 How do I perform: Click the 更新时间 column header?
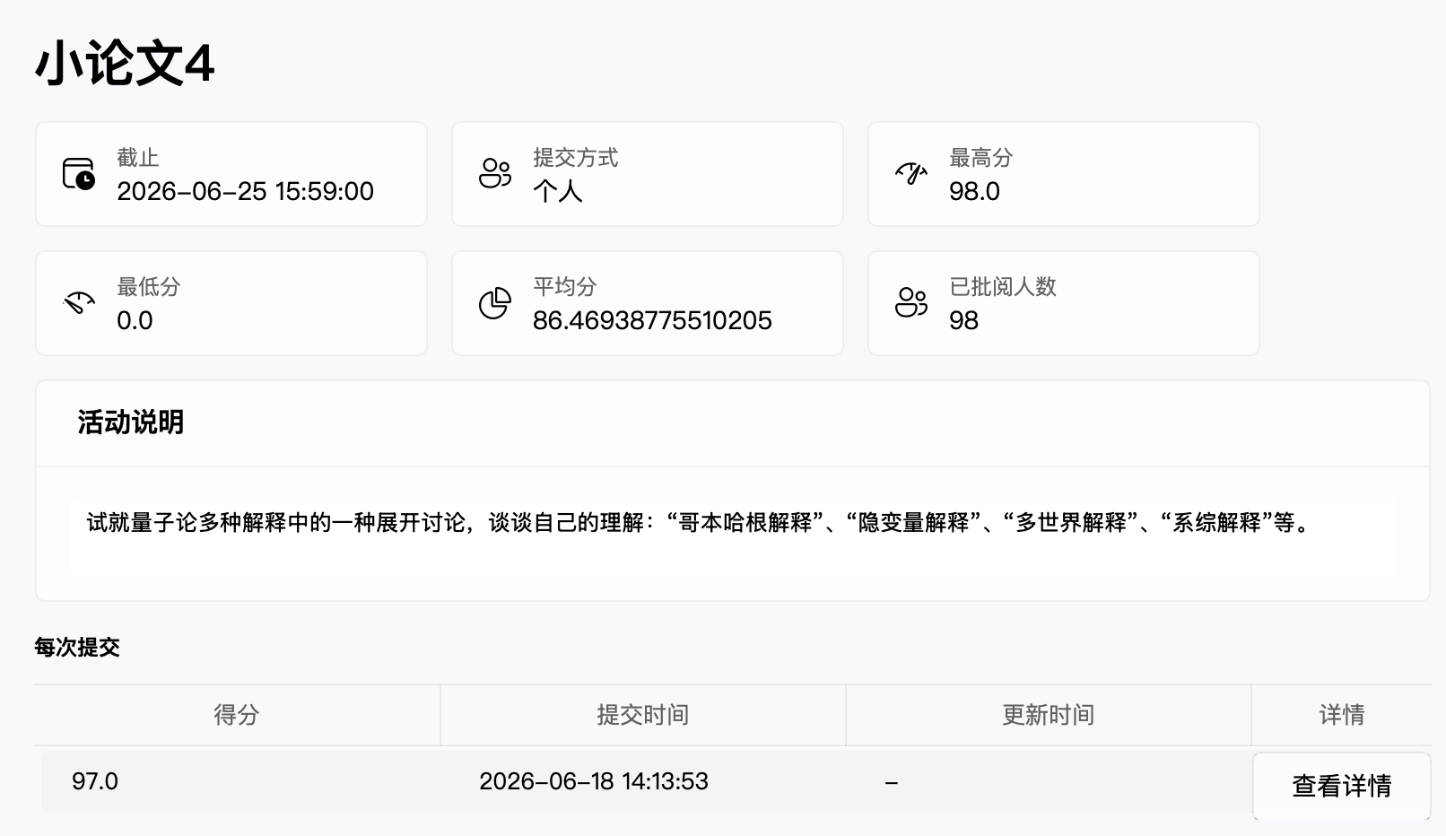point(1048,715)
